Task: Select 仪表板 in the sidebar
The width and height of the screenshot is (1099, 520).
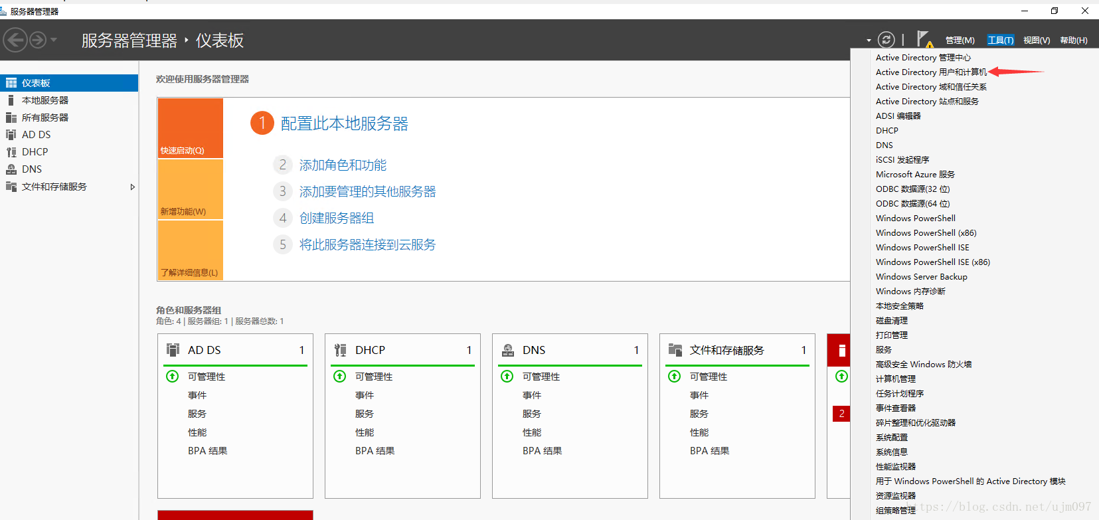Action: coord(69,83)
